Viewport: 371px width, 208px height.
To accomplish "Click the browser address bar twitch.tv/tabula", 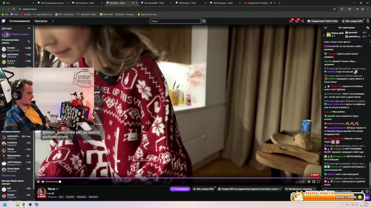I will click(30, 9).
